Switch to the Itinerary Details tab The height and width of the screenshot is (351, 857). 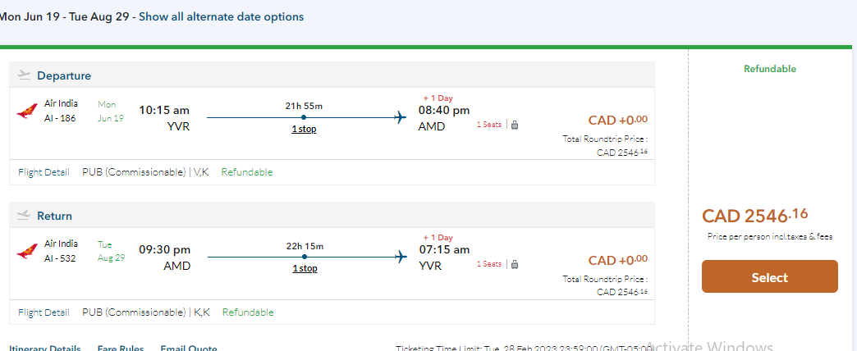pyautogui.click(x=44, y=348)
